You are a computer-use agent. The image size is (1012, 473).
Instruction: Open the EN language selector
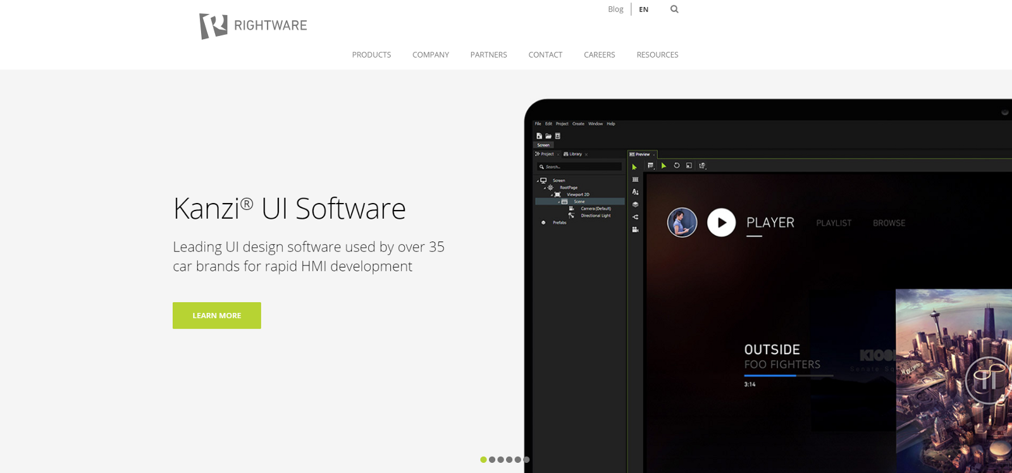(x=644, y=9)
